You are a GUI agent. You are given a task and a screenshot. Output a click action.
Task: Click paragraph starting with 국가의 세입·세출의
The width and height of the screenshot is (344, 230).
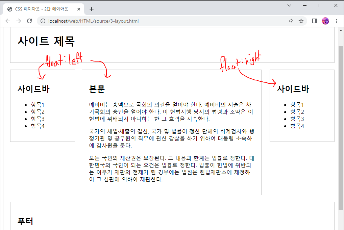coord(171,138)
